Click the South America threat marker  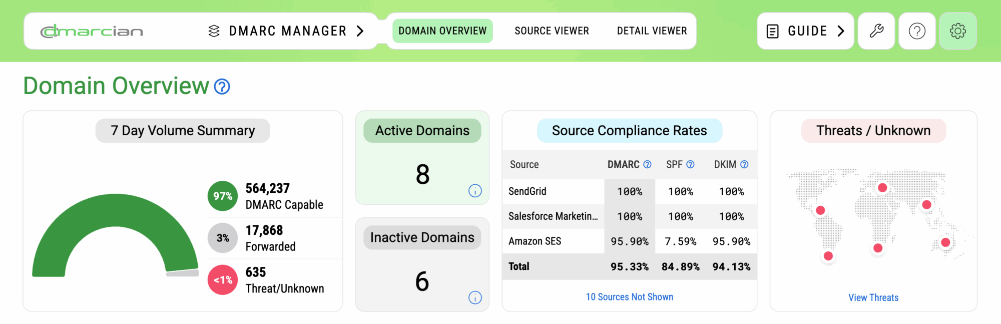pos(828,256)
